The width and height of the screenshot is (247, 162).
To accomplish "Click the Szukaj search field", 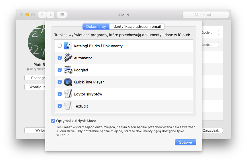I will [205, 15].
